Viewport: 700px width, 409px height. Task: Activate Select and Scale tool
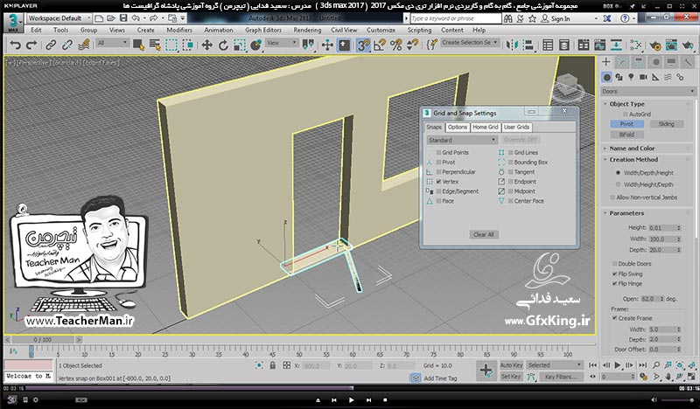[x=240, y=45]
